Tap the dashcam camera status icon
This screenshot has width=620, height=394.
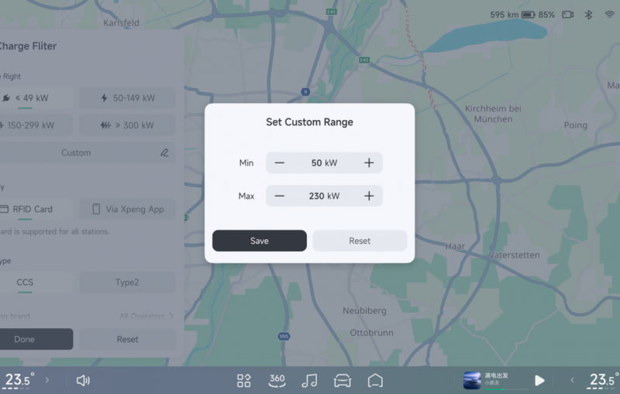click(568, 15)
